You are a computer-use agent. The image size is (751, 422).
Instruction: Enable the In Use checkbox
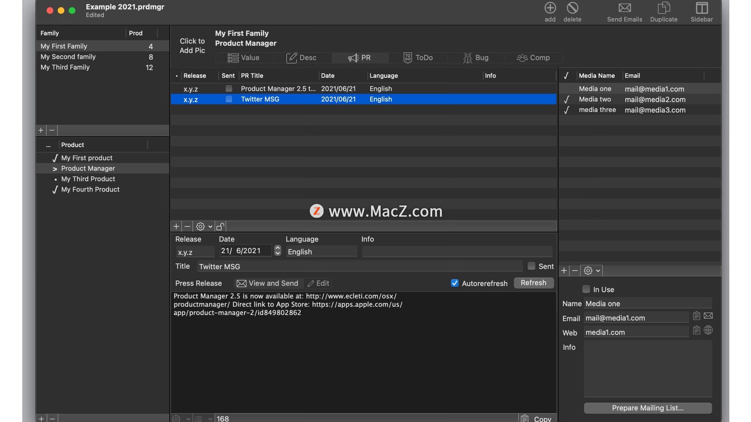[x=586, y=290]
